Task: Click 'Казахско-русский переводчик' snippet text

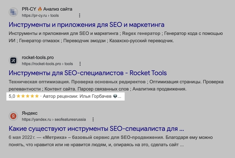Action: coord(141,41)
